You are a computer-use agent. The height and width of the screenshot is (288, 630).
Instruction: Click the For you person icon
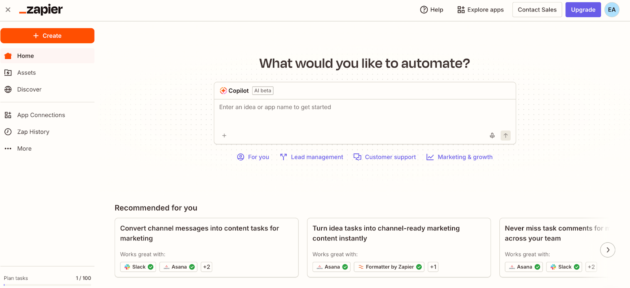[241, 157]
